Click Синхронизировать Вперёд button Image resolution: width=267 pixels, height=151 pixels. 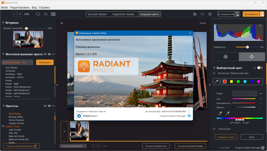[190, 146]
